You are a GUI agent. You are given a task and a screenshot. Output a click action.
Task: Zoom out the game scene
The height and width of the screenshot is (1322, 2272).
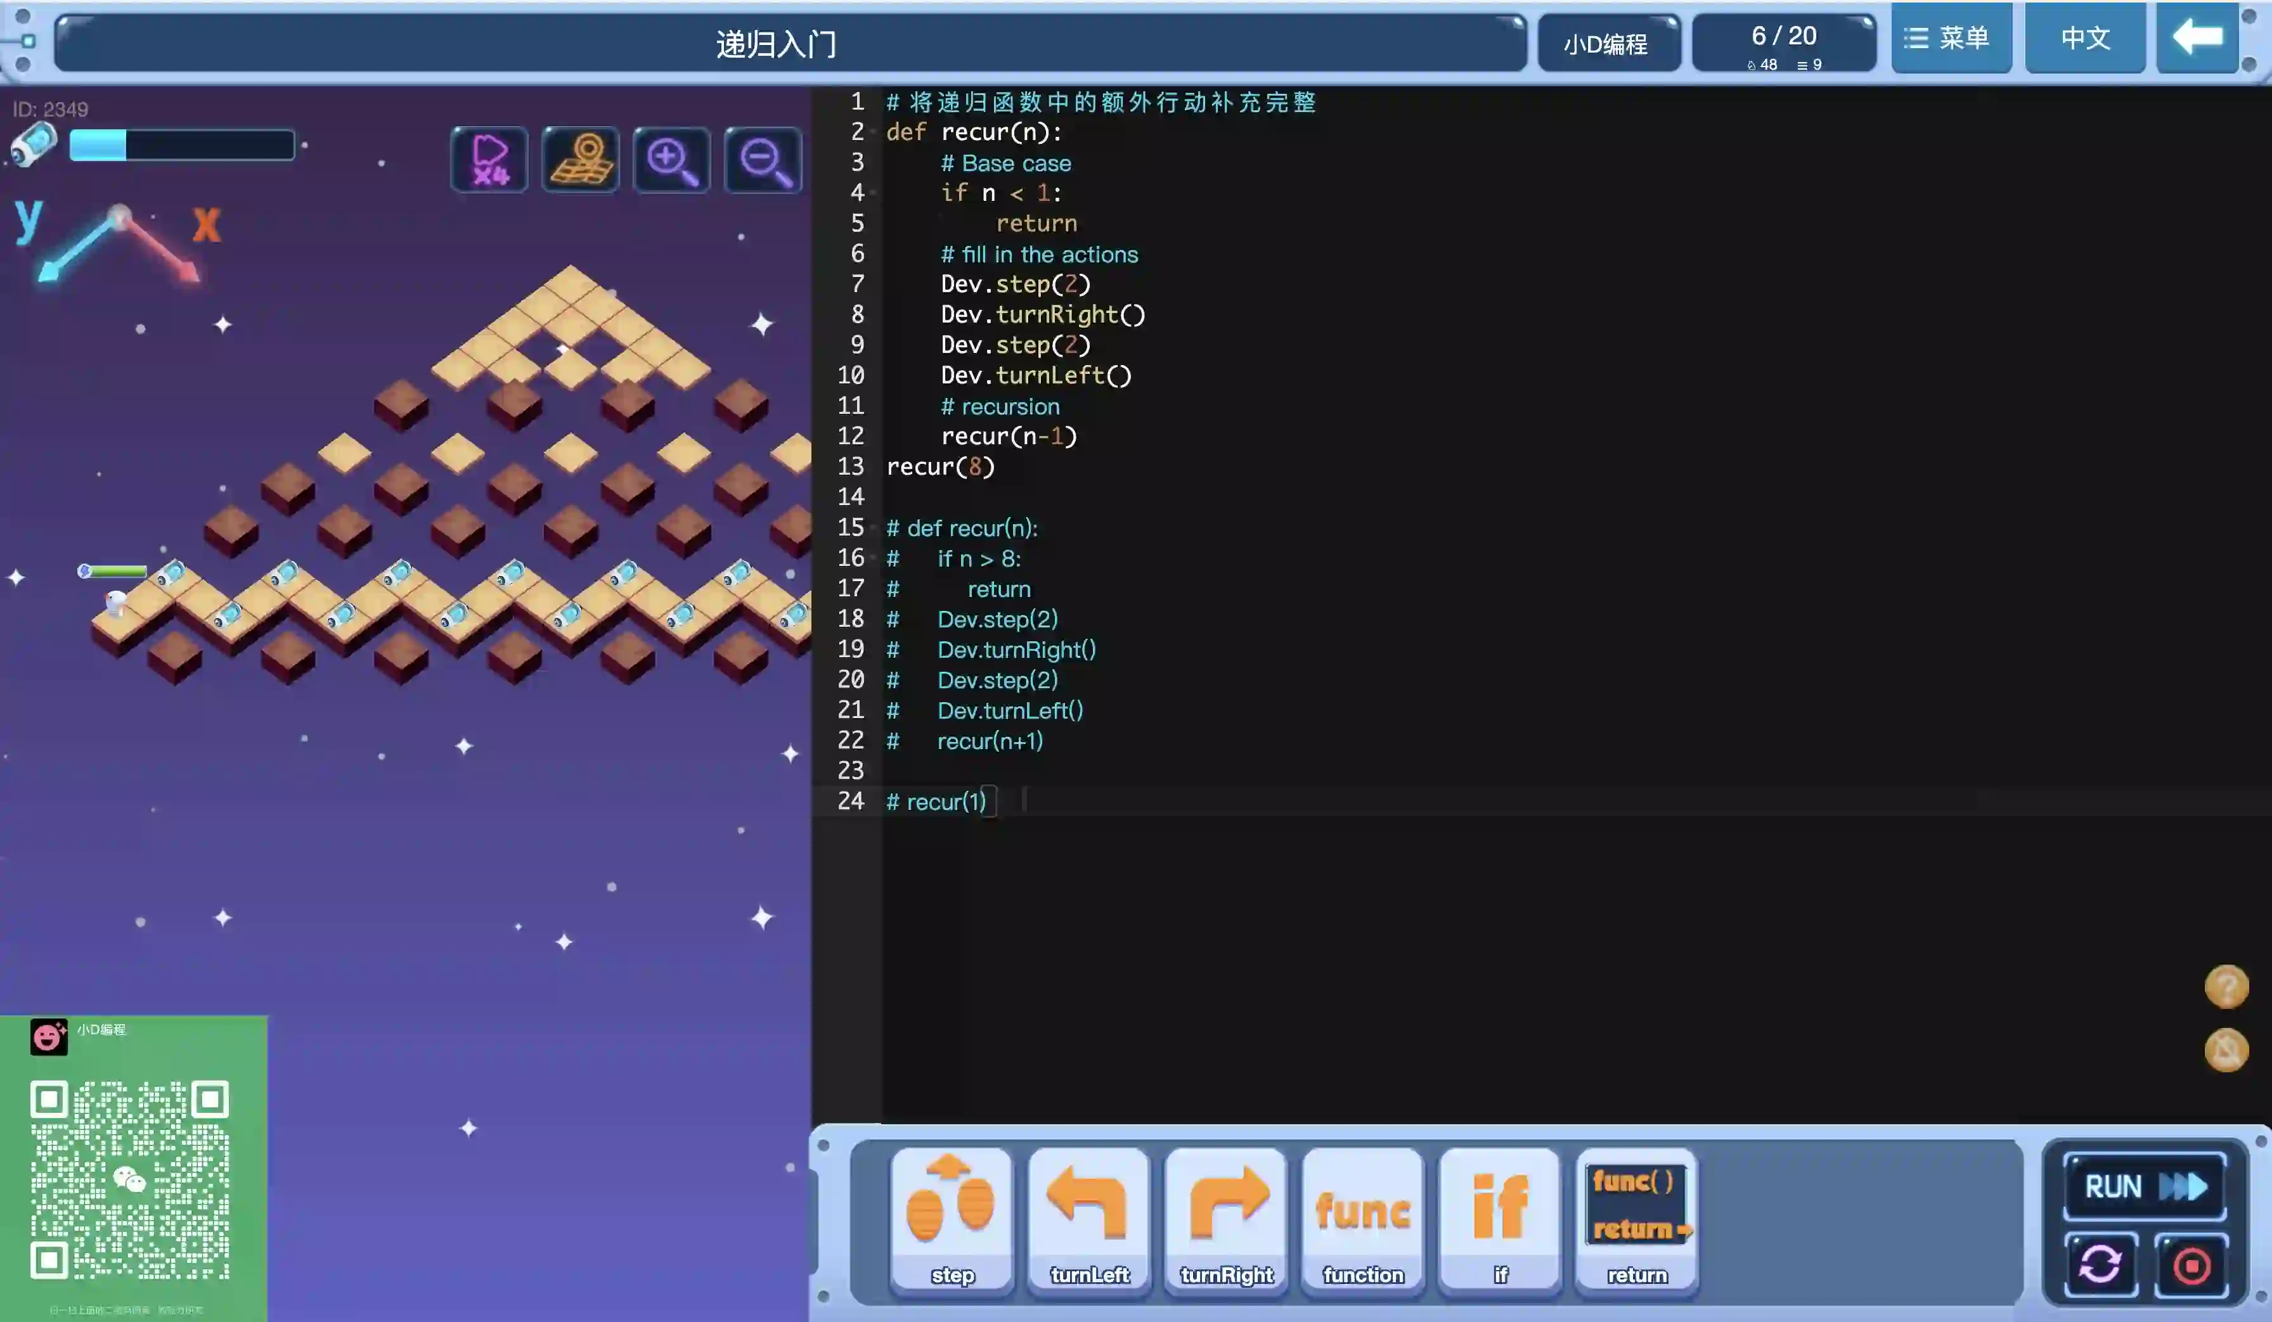763,160
